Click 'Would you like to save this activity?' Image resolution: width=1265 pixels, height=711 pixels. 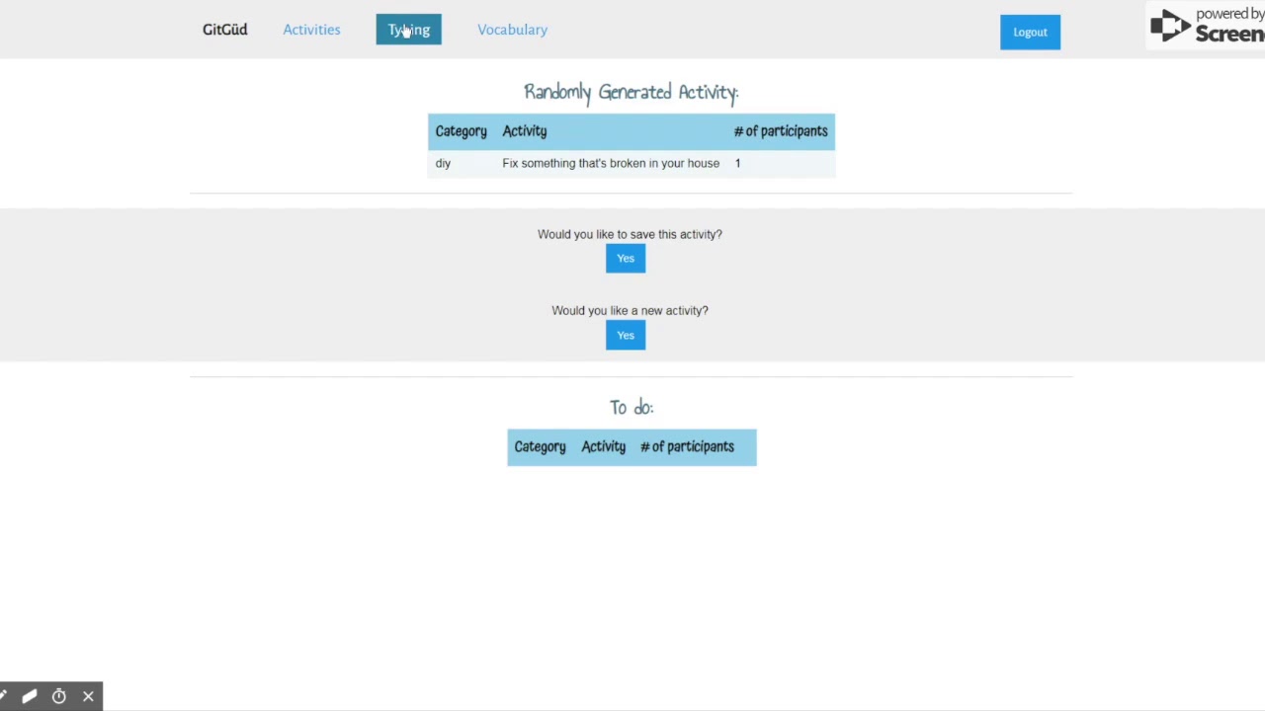pyautogui.click(x=630, y=234)
